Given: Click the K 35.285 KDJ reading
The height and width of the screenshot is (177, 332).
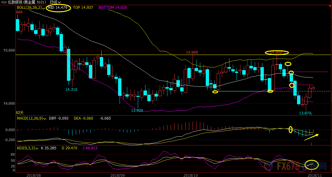Looking at the screenshot, I should pos(49,148).
